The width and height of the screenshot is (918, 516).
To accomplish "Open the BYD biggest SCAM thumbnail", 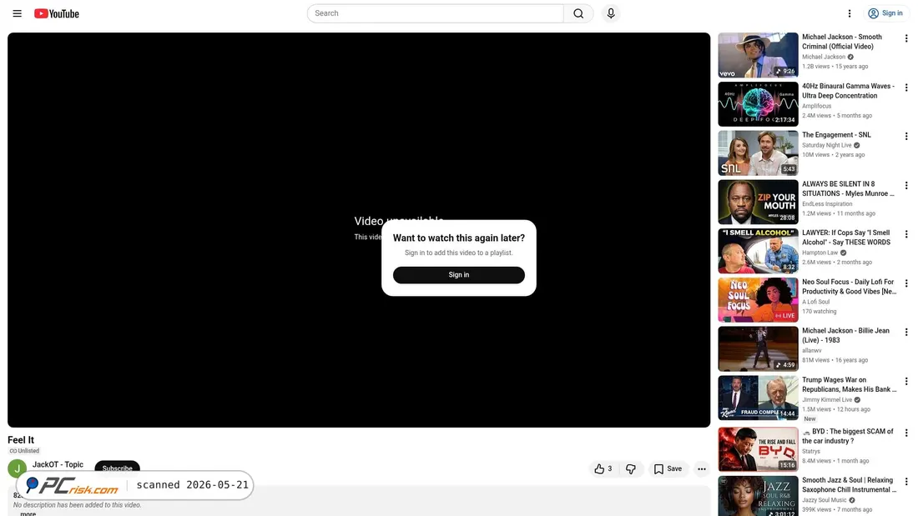I will coord(758,449).
